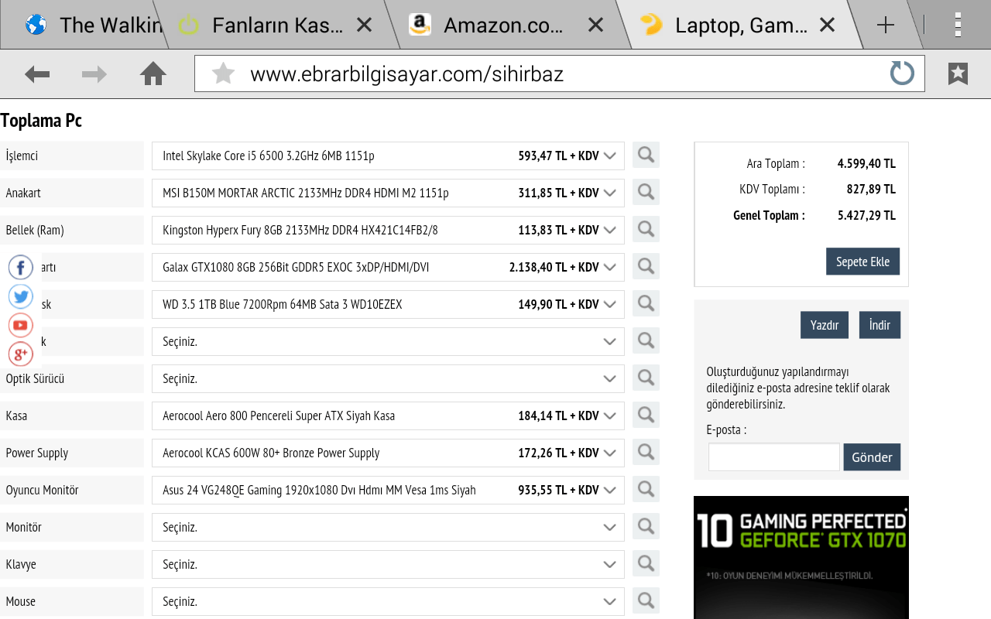Expand the dropdown showing Galax GTX1080
Screen dimensions: 991x619
pyautogui.click(x=388, y=267)
